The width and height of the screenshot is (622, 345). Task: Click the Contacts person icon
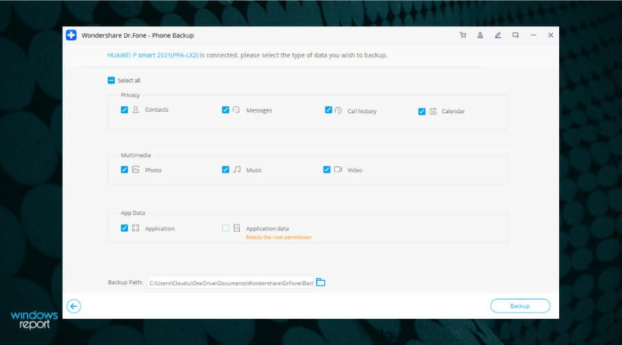coord(135,110)
